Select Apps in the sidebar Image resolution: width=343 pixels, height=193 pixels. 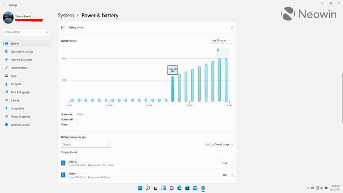click(x=27, y=76)
